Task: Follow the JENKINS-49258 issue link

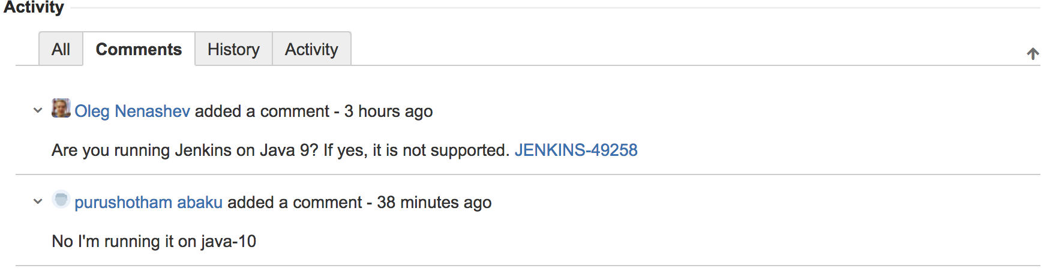Action: 575,150
